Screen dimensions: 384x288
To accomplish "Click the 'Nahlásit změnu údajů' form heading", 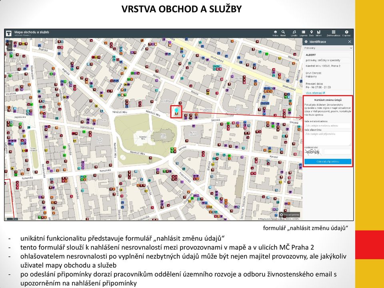I will [x=328, y=100].
